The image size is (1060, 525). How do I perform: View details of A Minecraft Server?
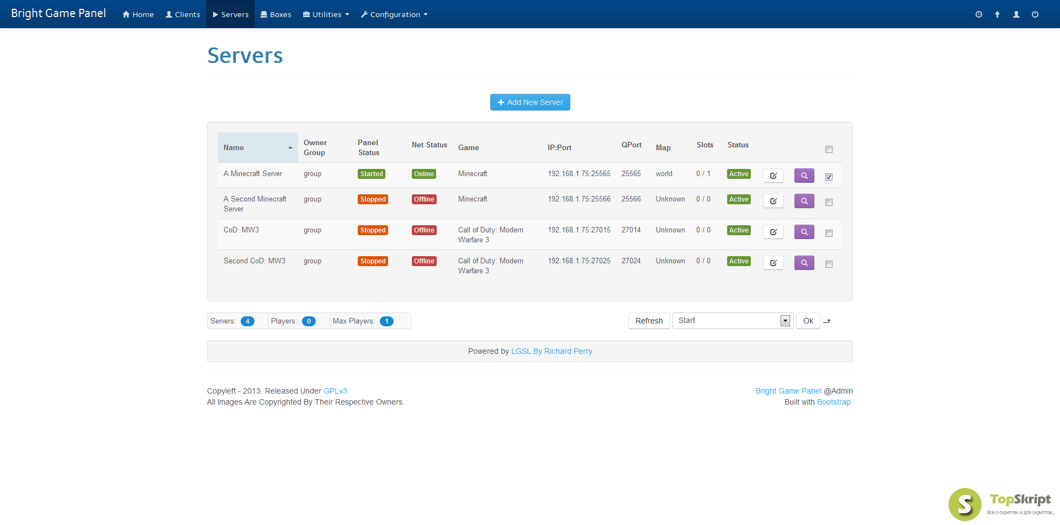pos(804,176)
